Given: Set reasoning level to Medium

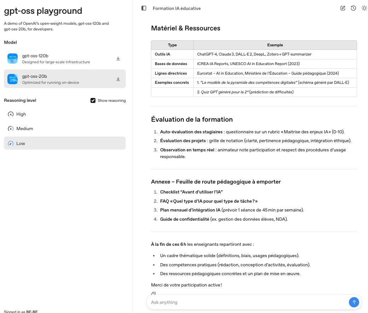Looking at the screenshot, I should point(25,129).
